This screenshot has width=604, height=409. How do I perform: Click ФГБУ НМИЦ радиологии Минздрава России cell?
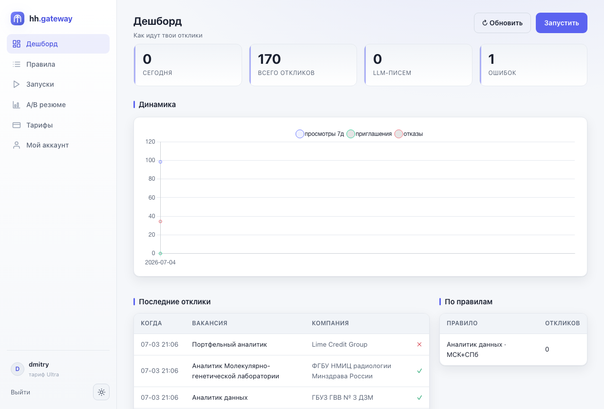351,371
